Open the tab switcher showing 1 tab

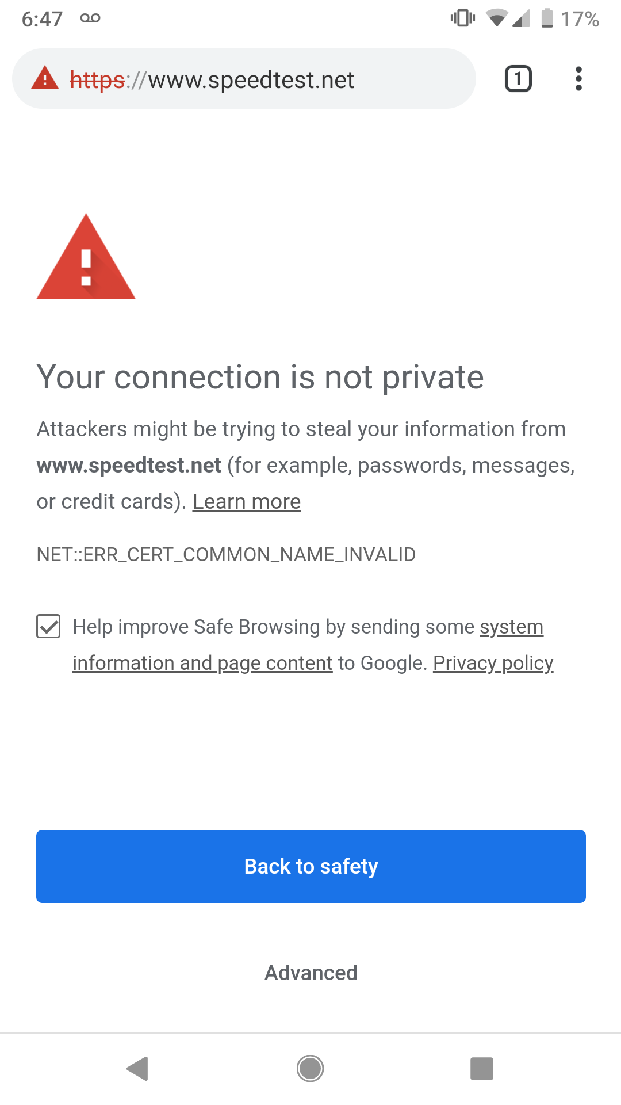(x=518, y=79)
